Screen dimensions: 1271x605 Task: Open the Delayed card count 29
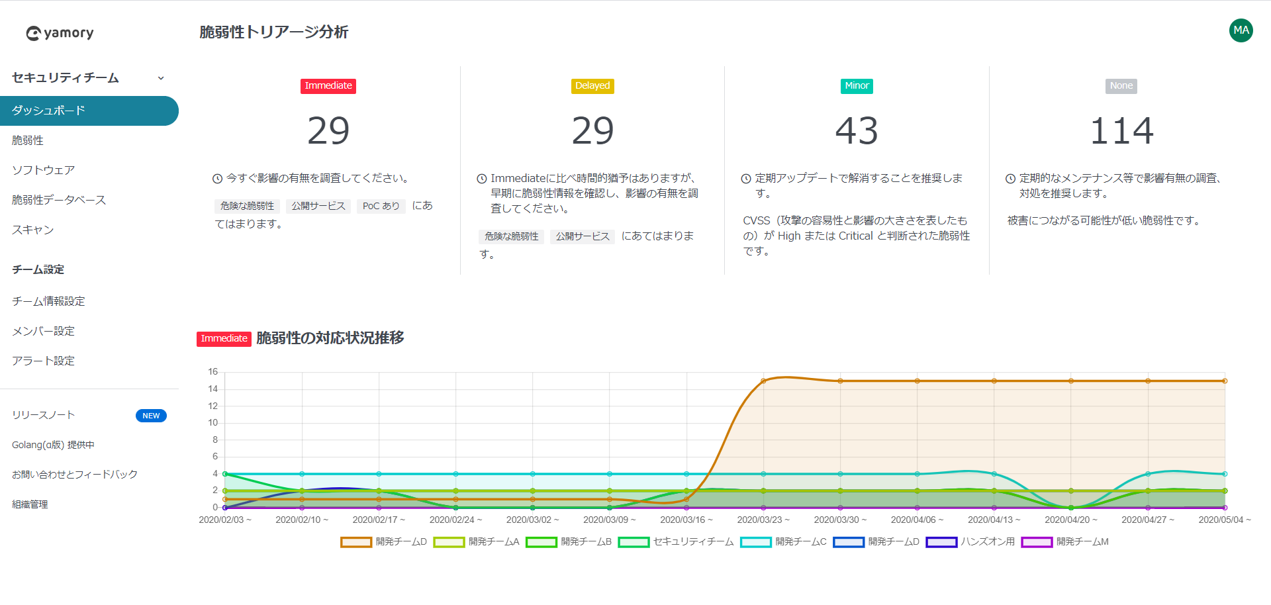tap(592, 130)
